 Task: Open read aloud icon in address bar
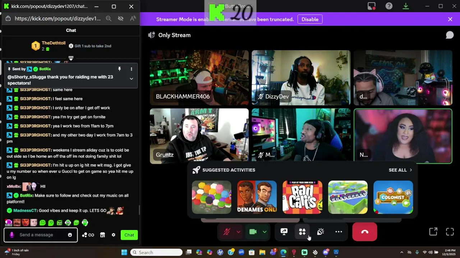[133, 18]
